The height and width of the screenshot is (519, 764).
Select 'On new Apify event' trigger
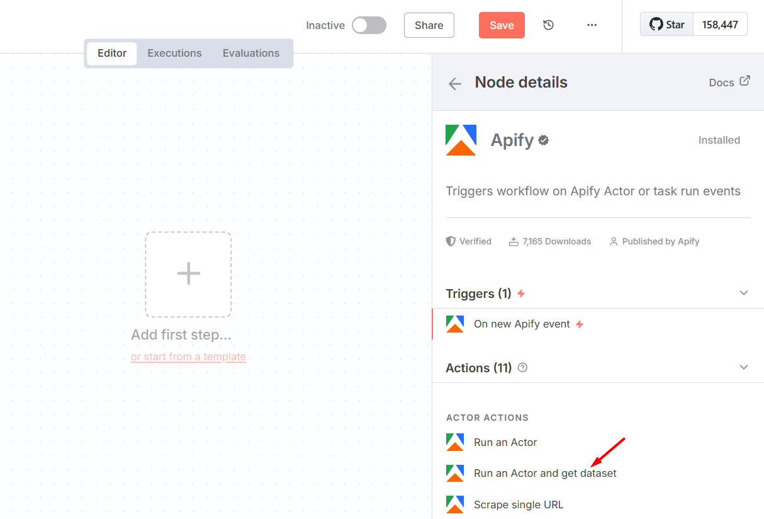coord(522,324)
